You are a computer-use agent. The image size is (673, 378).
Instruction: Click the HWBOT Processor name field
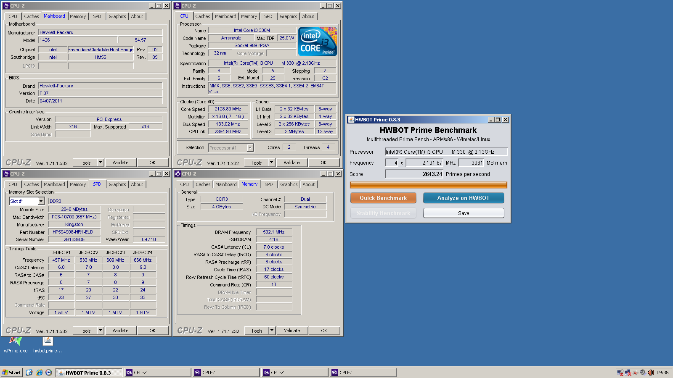(x=446, y=152)
